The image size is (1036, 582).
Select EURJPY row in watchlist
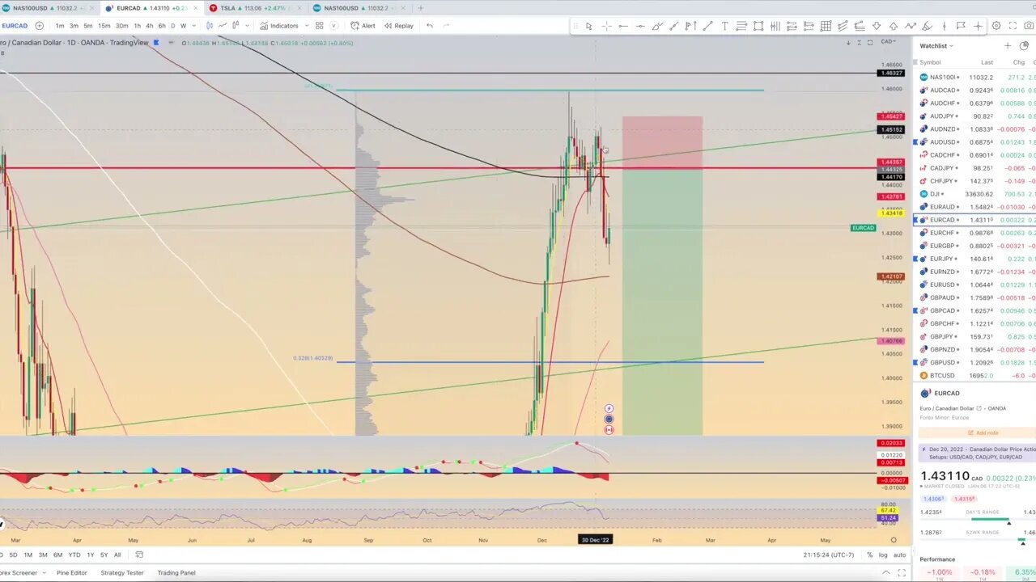point(974,259)
